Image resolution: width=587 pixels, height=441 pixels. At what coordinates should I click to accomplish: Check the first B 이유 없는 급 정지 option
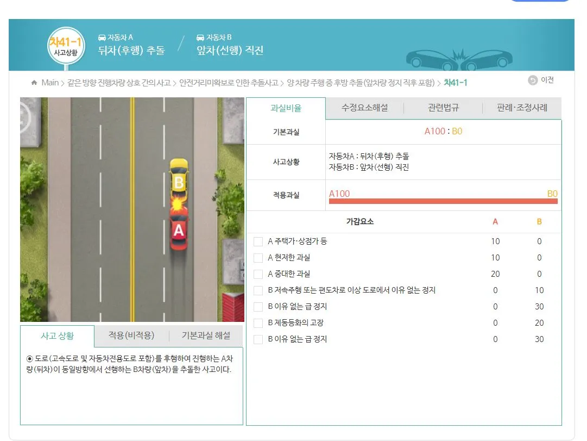point(258,306)
